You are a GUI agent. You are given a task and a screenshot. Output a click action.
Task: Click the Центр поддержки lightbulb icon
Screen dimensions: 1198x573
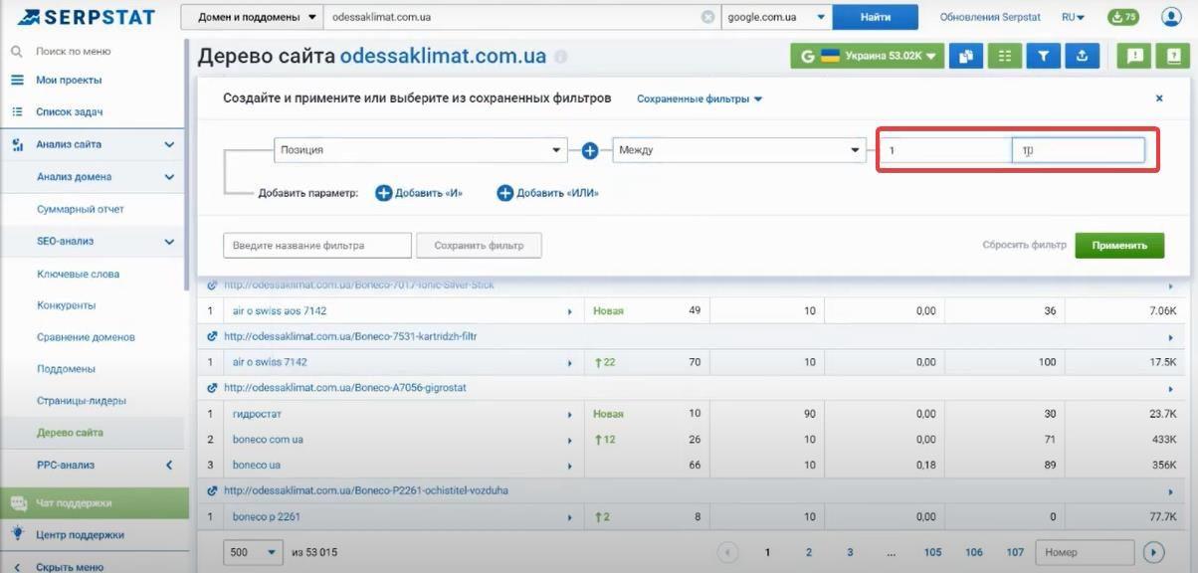[17, 534]
